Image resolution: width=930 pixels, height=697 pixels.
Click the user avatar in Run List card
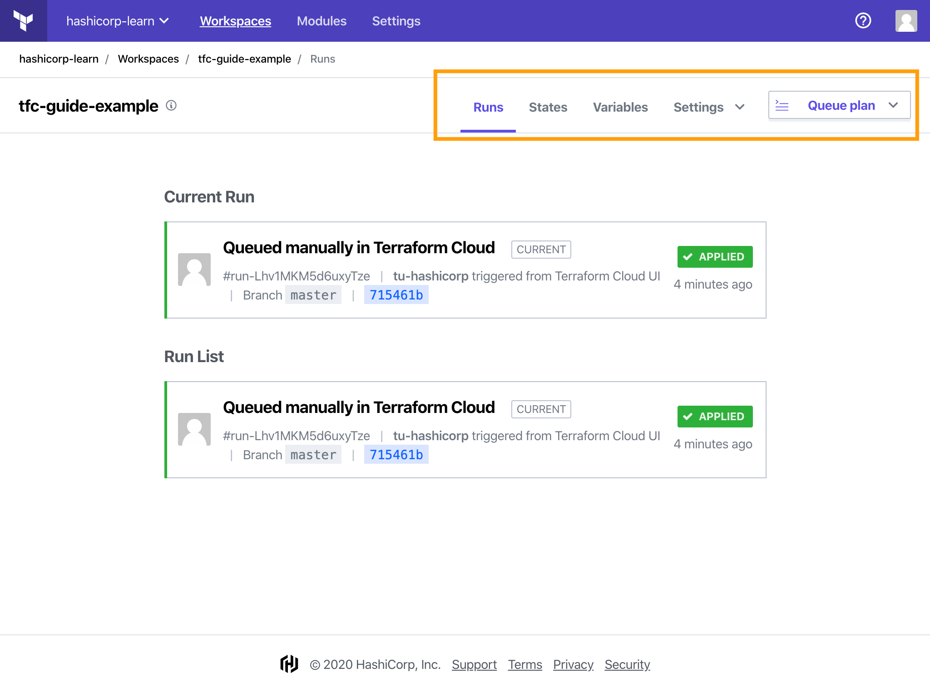(x=194, y=429)
